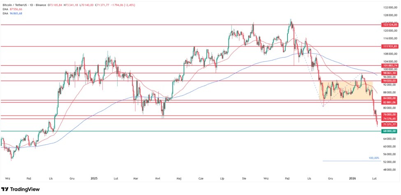The image size is (401, 195).
Task: Click the 94 020,03 price label
Action: (389, 81)
